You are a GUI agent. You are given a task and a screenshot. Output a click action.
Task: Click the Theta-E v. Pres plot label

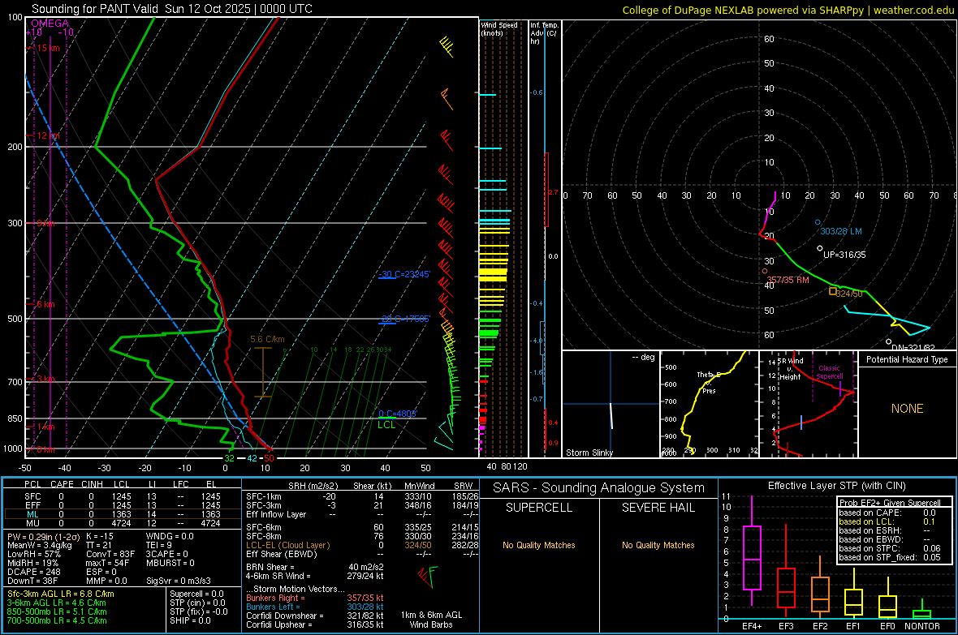709,383
